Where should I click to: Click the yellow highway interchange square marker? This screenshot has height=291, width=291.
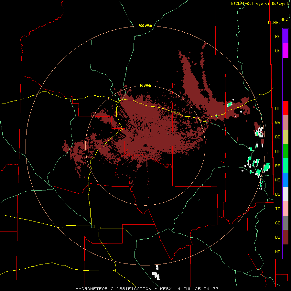tap(92, 226)
